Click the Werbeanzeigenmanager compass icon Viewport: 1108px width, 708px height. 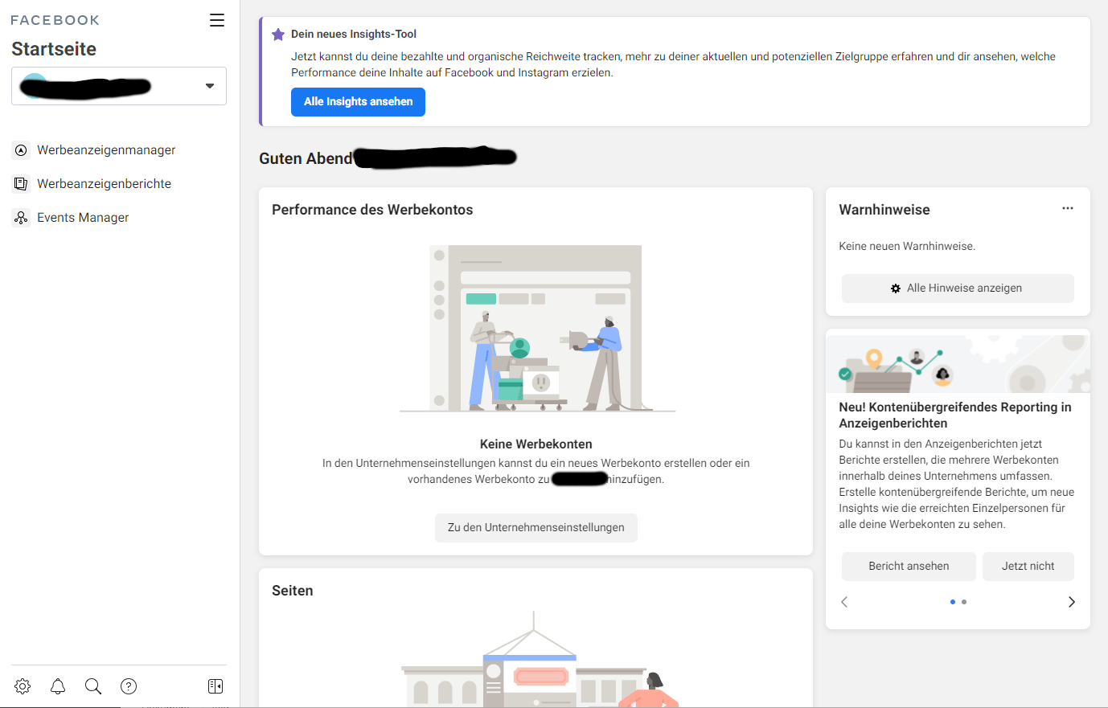(21, 150)
